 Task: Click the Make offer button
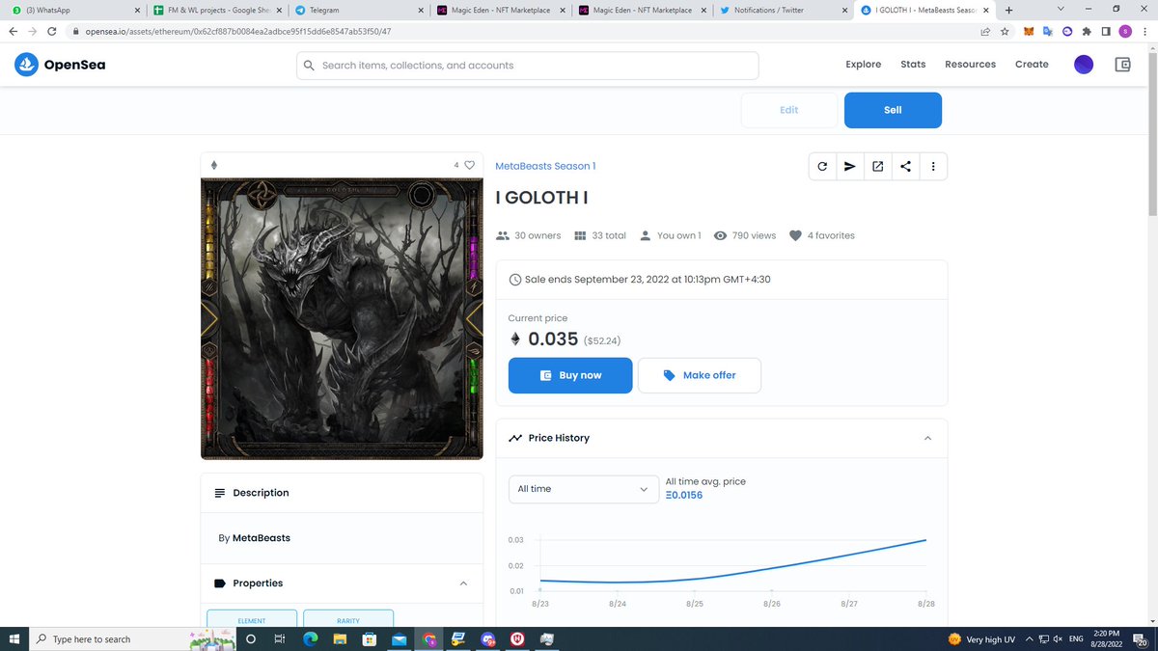tap(700, 375)
